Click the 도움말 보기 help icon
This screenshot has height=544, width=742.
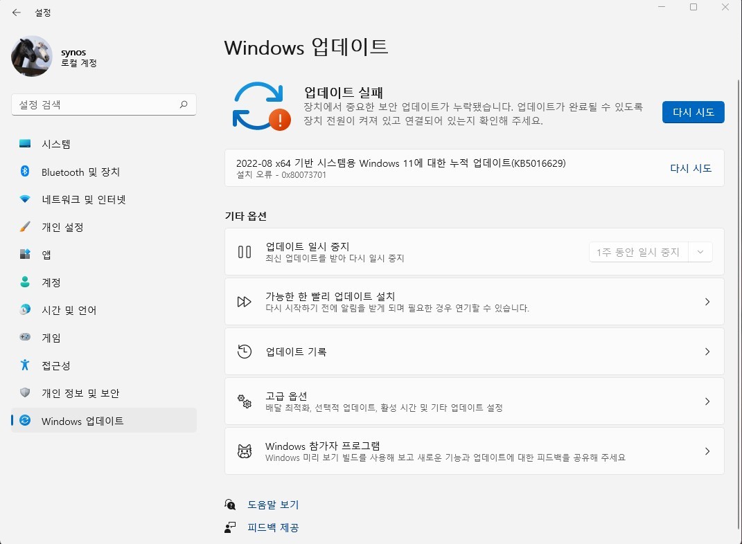pyautogui.click(x=230, y=505)
